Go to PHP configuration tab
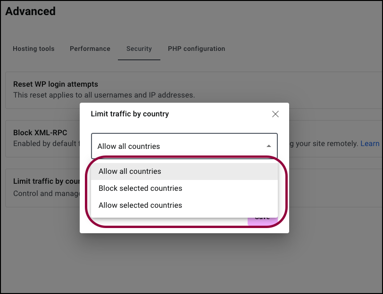This screenshot has height=294, width=383. click(196, 49)
